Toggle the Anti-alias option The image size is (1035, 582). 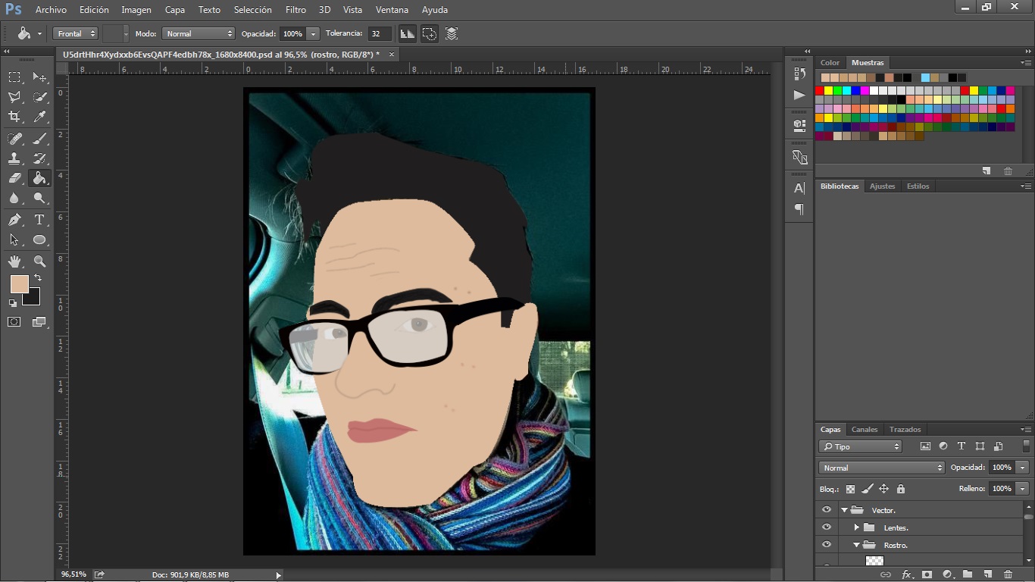408,33
